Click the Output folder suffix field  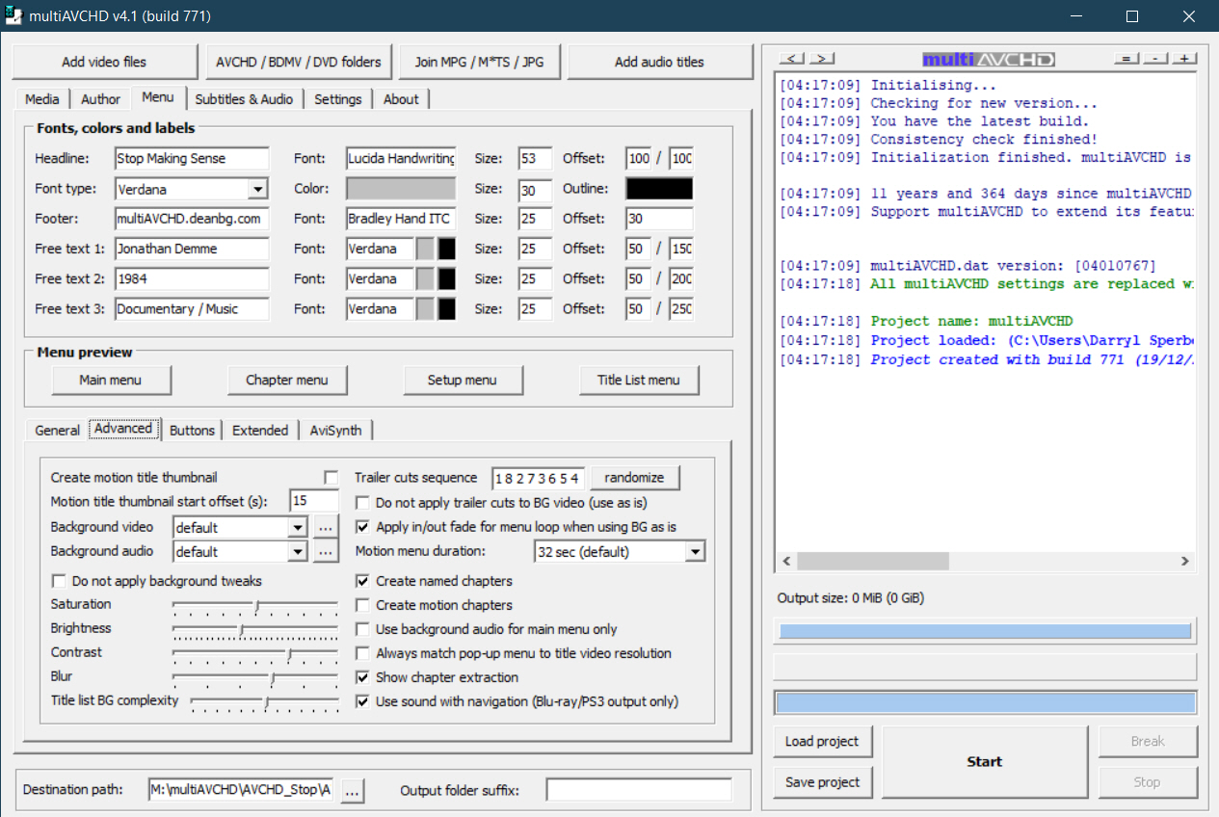coord(639,790)
